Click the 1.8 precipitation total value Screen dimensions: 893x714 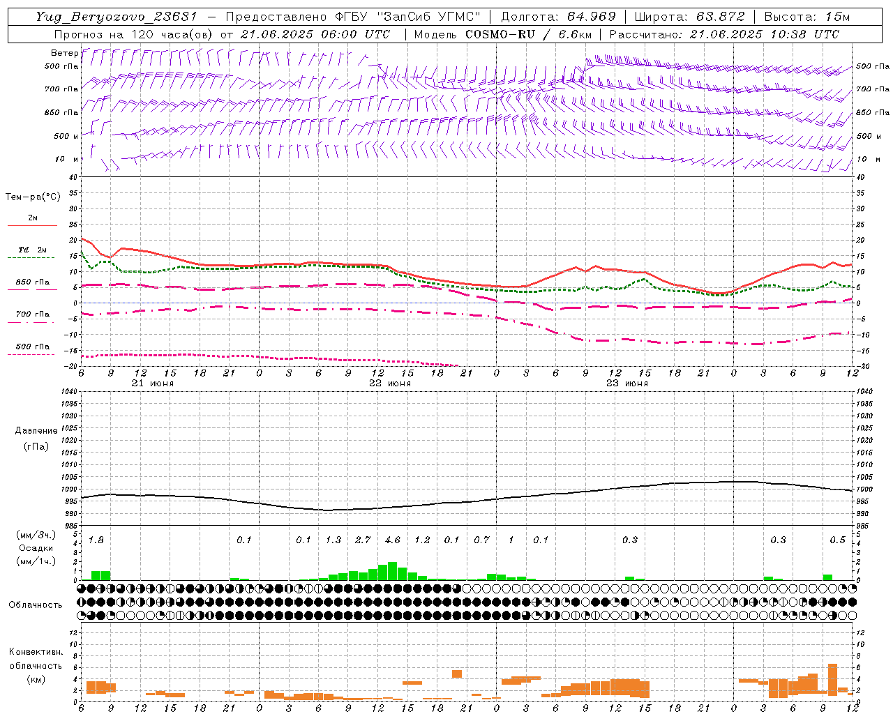(x=96, y=540)
